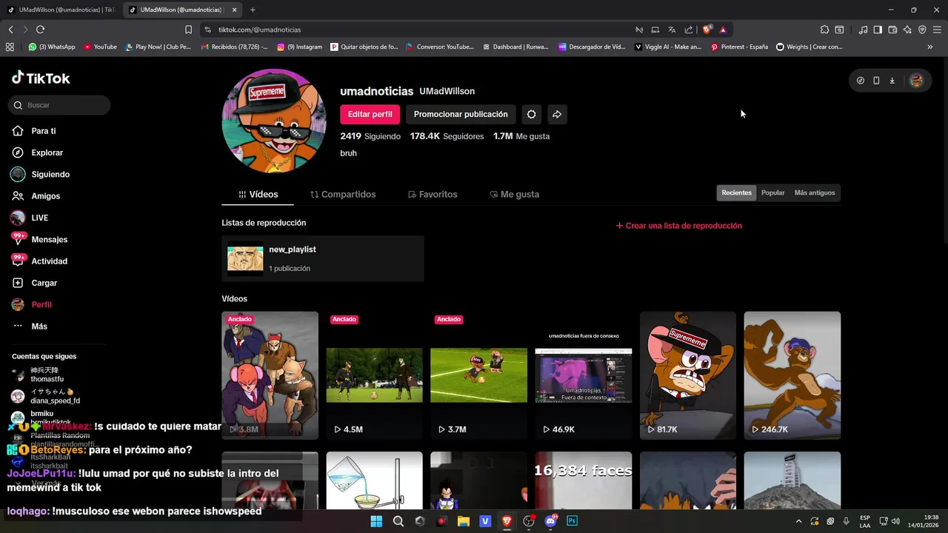Switch to the Me gusta tab
The image size is (948, 533).
pos(515,194)
